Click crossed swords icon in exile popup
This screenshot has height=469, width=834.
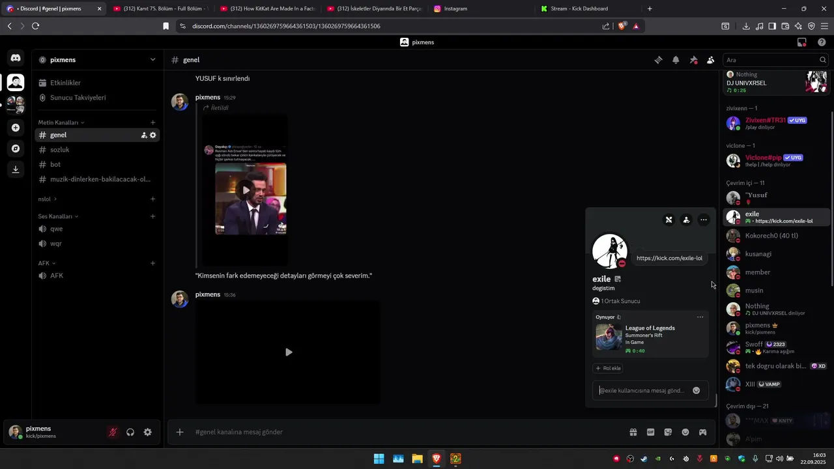[x=669, y=220]
